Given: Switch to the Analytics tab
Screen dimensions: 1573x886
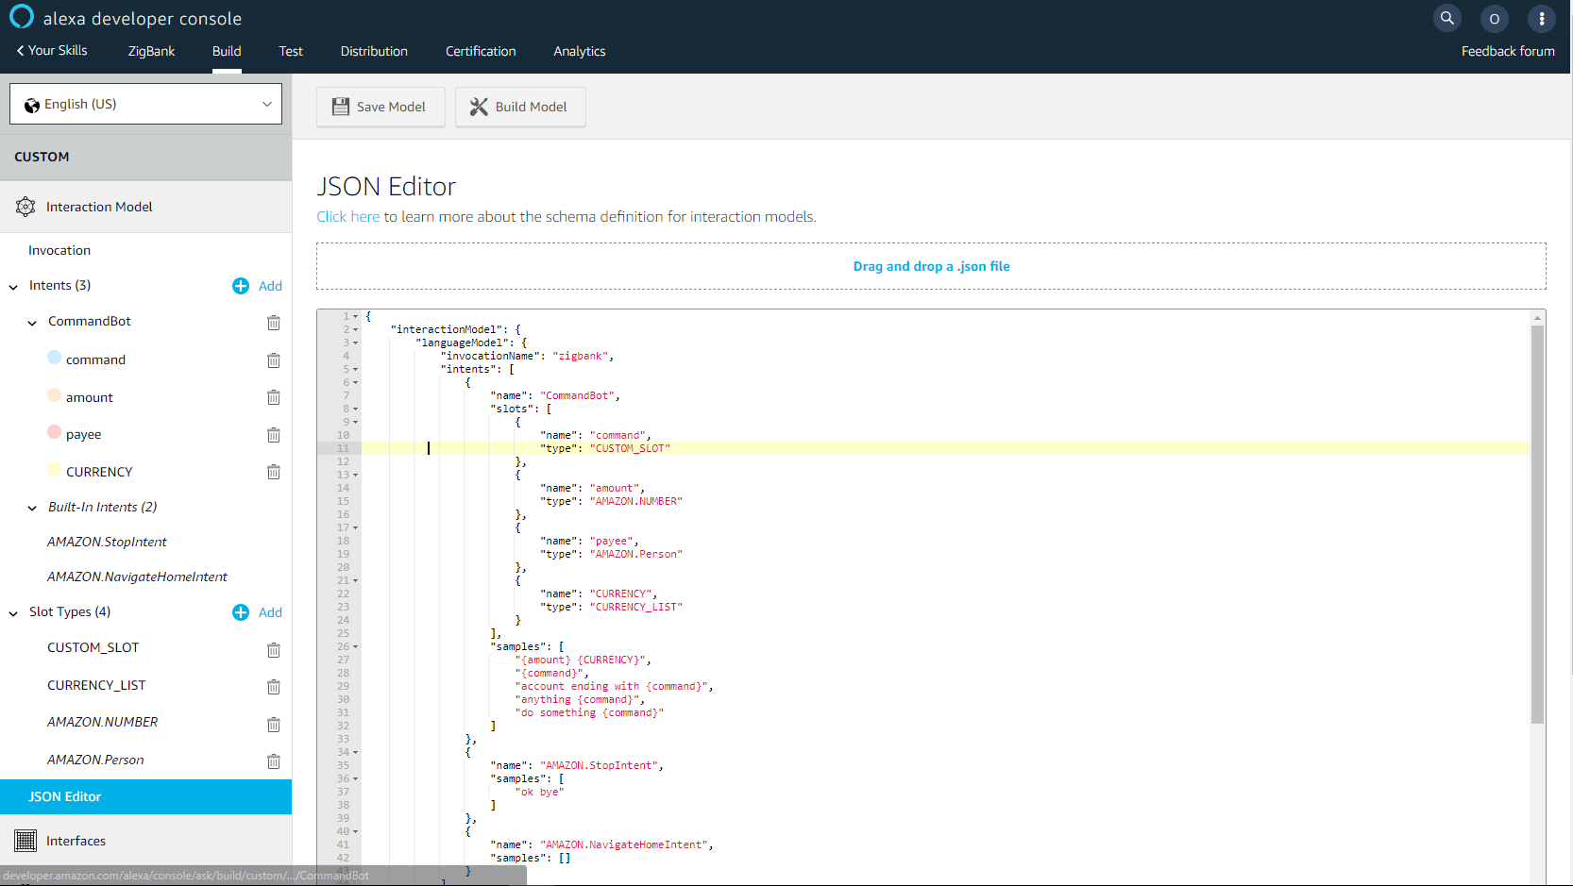Looking at the screenshot, I should coord(580,51).
